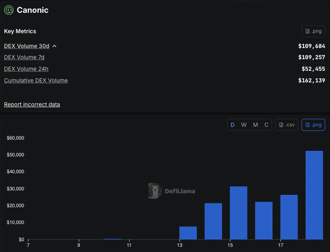Click the bar at day 16
330x252 pixels.
[x=264, y=221]
